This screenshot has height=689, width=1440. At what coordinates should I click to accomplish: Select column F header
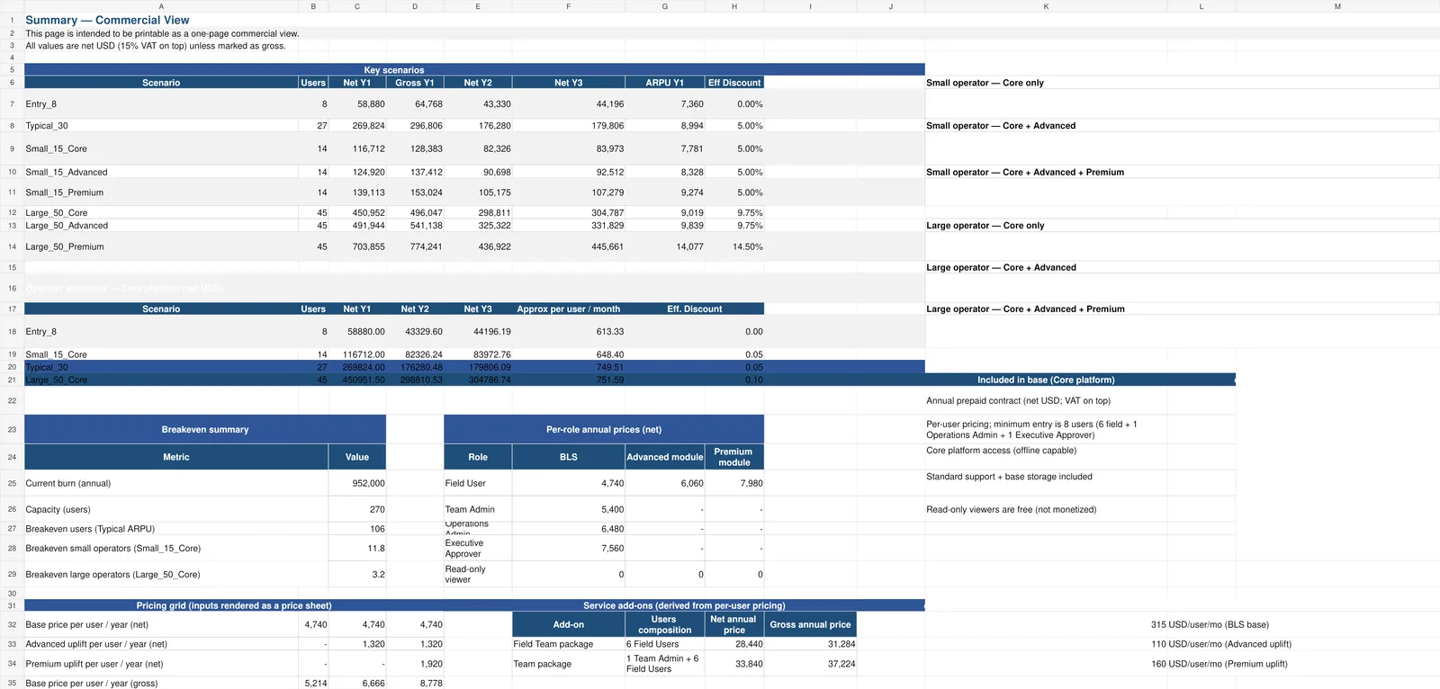[568, 6]
